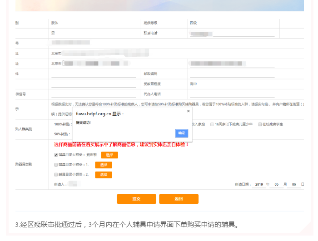
Task: Click the 代办人电话 input field
Action: (232, 94)
